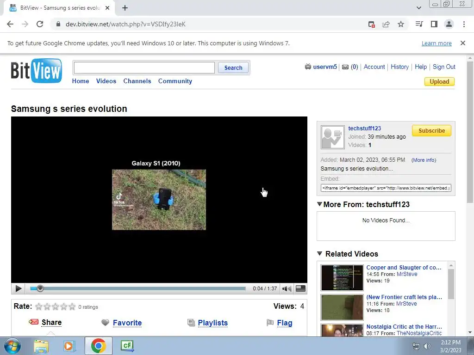Open the Chrome three-dot menu

pos(464,24)
